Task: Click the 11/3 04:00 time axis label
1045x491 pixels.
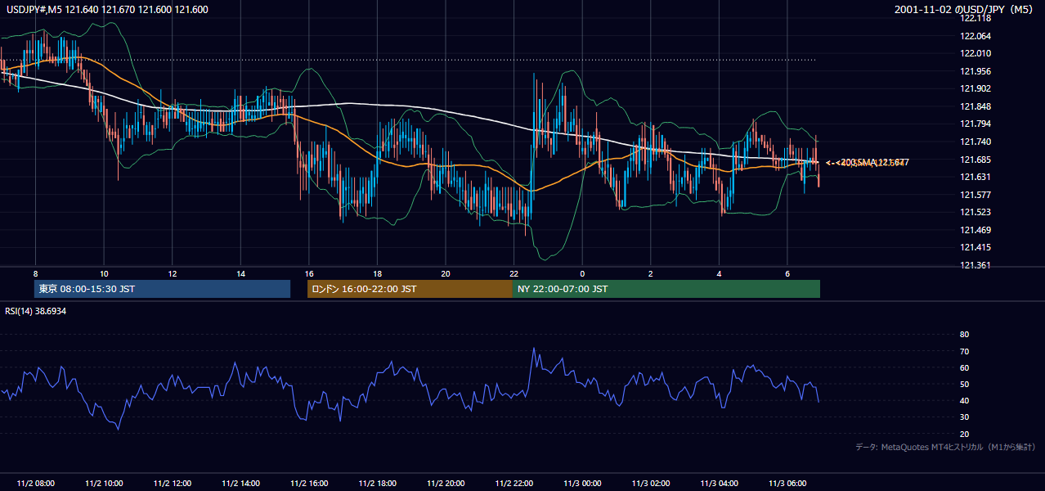Action: tap(719, 484)
